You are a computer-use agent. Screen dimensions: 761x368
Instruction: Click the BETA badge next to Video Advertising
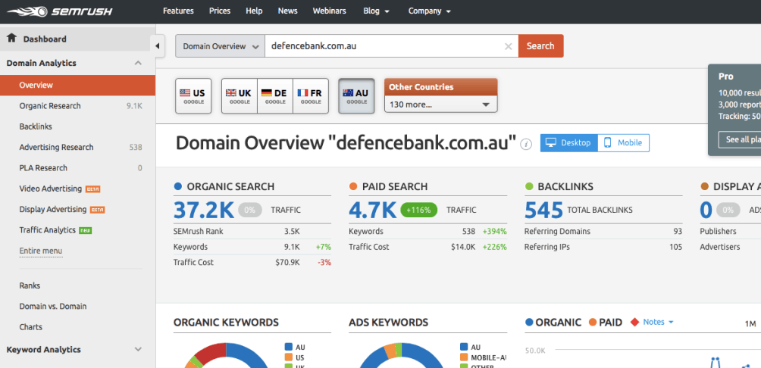click(92, 189)
